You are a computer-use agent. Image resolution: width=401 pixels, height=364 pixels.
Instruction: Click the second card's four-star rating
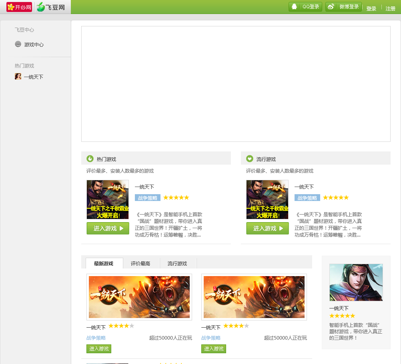click(x=236, y=326)
